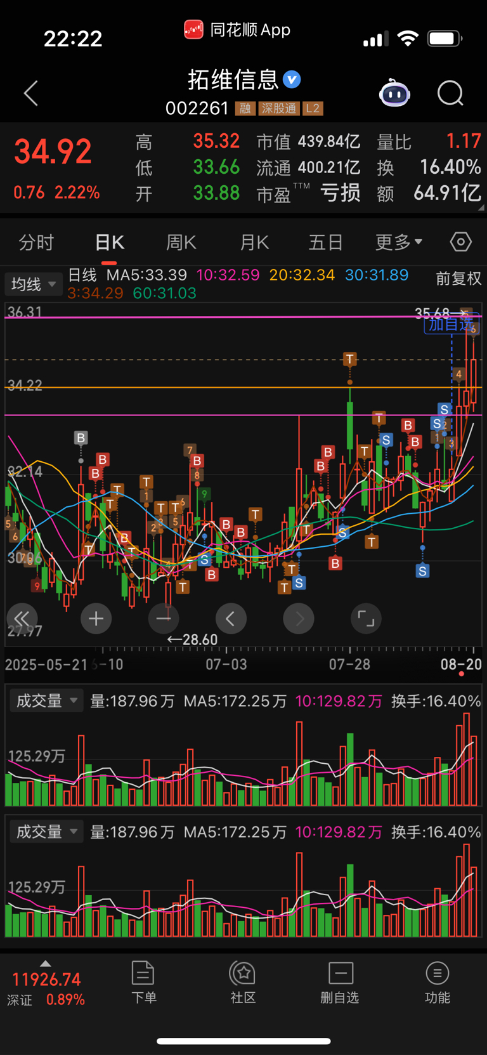Go back using the top-left arrow

(31, 93)
